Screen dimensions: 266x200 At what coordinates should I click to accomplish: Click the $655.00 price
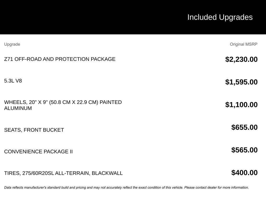click(244, 127)
